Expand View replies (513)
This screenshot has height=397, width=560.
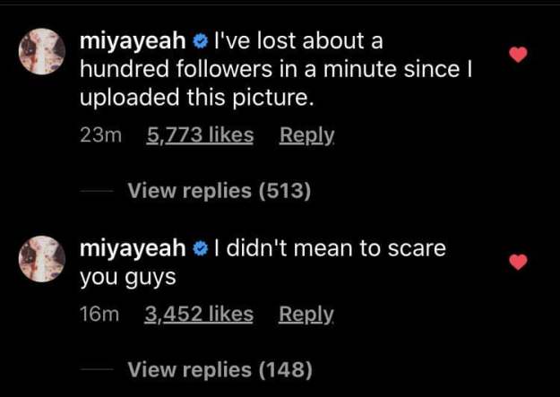(220, 190)
